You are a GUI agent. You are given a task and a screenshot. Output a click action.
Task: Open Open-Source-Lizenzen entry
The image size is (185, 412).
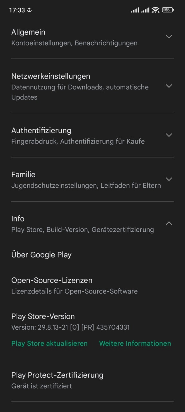point(92,286)
